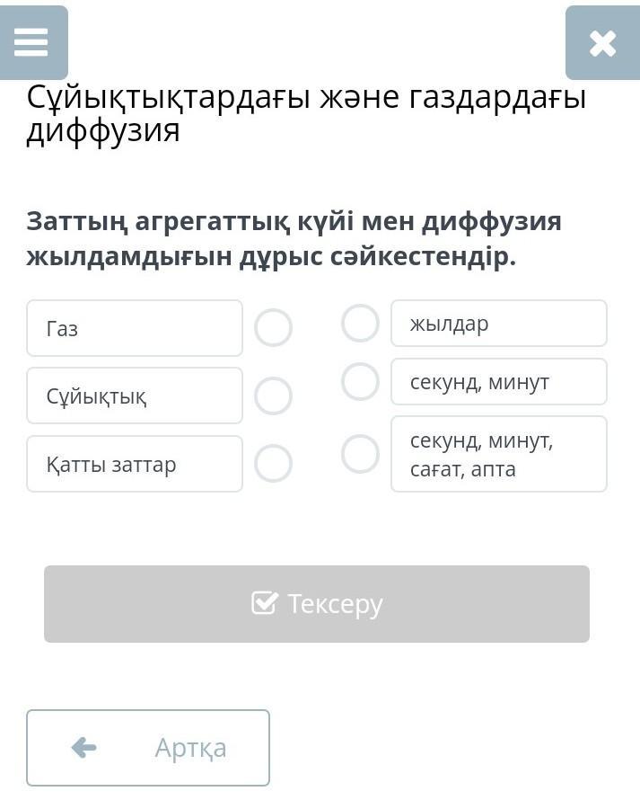The image size is (640, 800).
Task: Click the Қатты заттар answer box
Action: click(x=135, y=464)
